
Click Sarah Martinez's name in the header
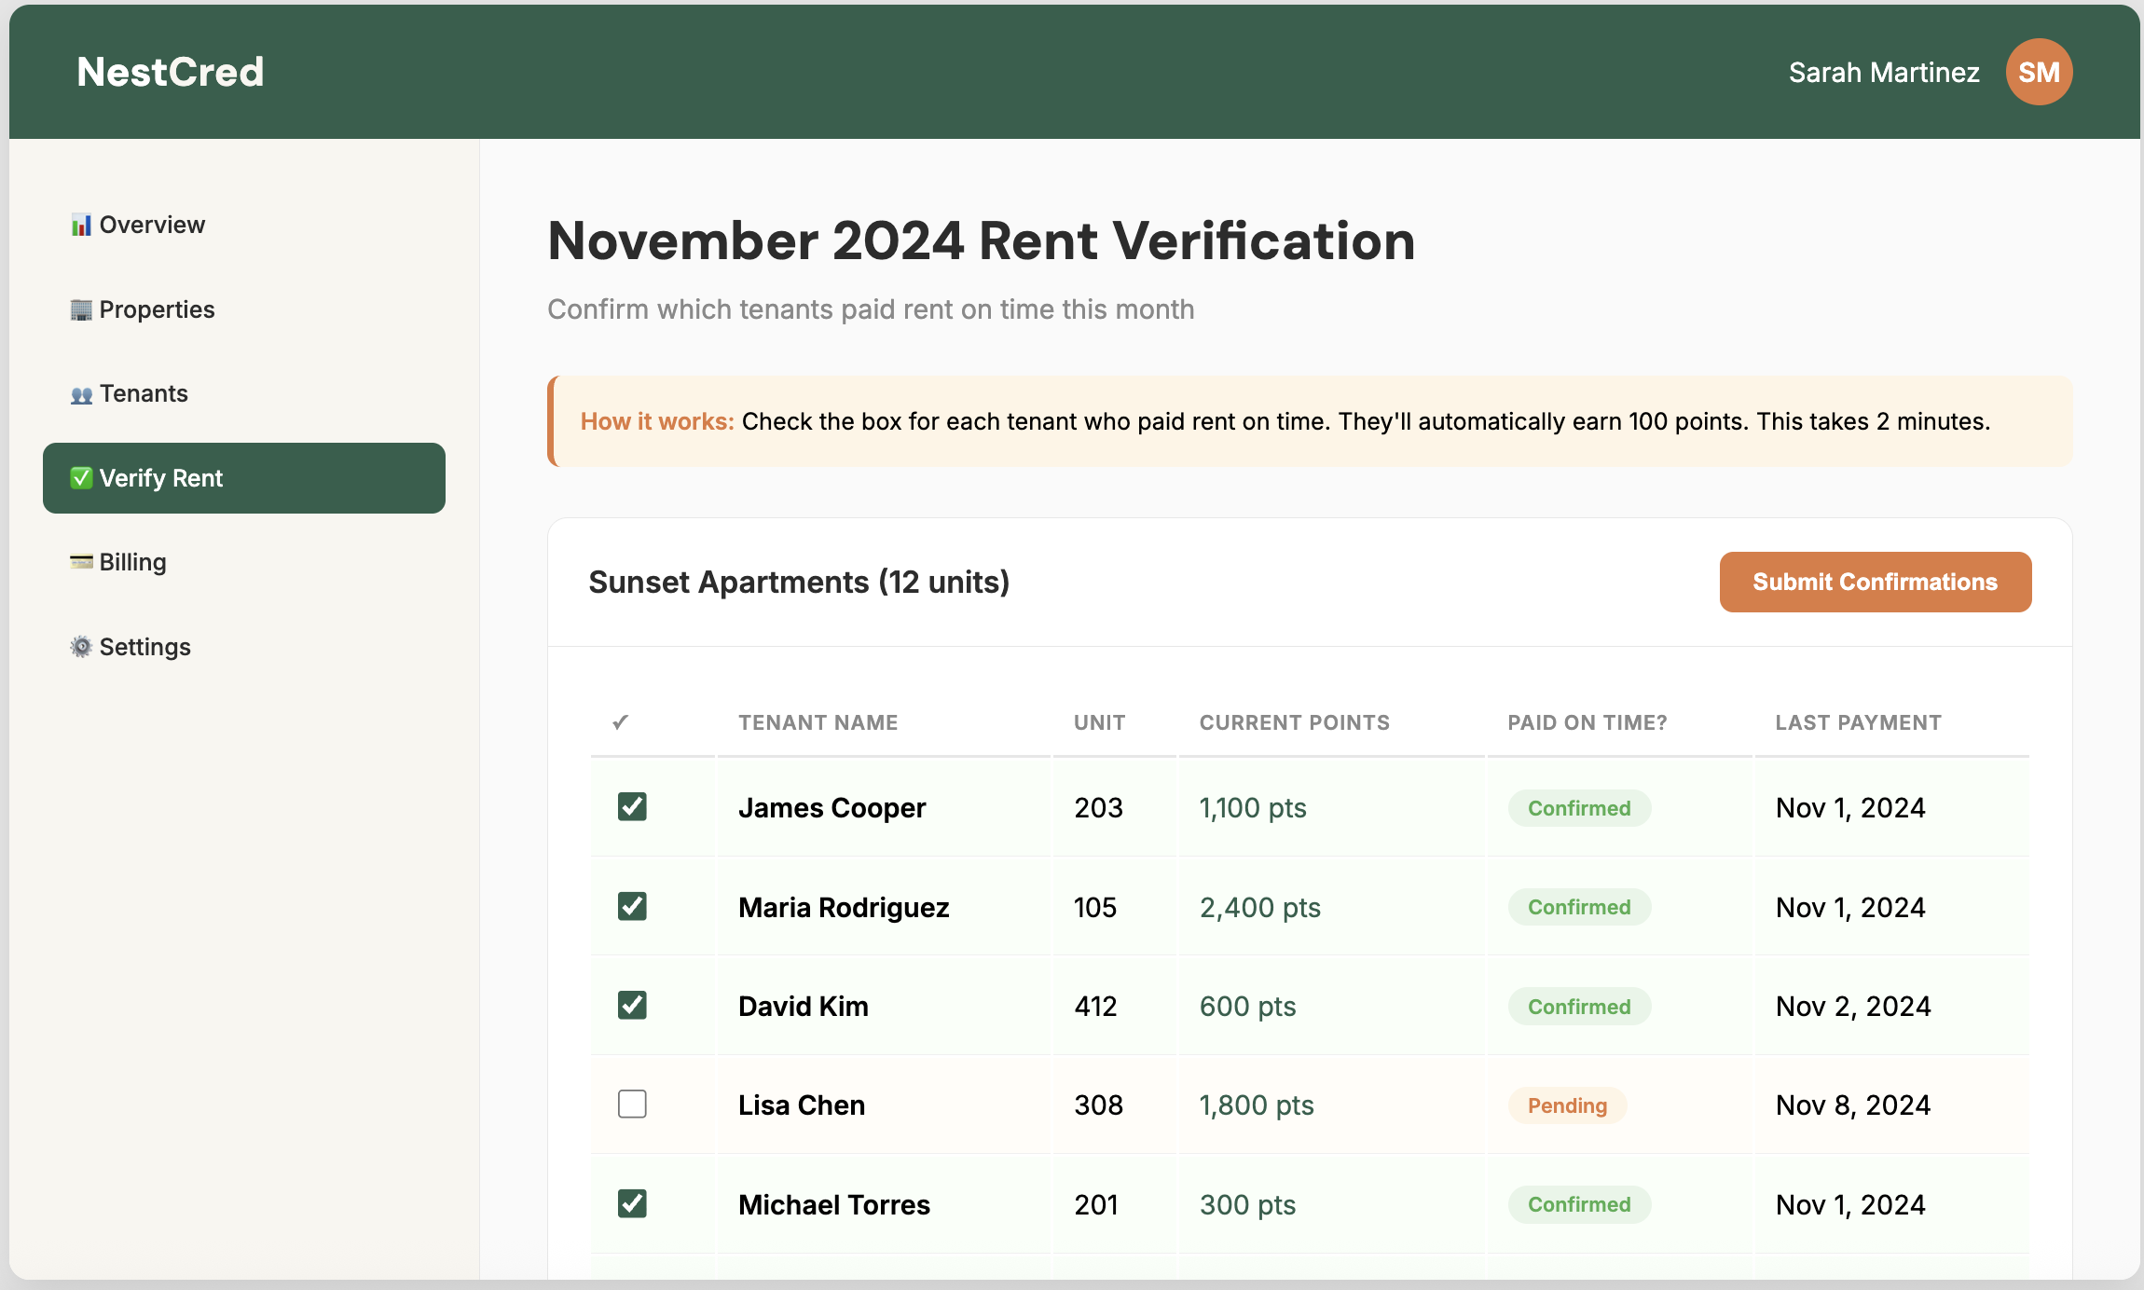[x=1883, y=72]
